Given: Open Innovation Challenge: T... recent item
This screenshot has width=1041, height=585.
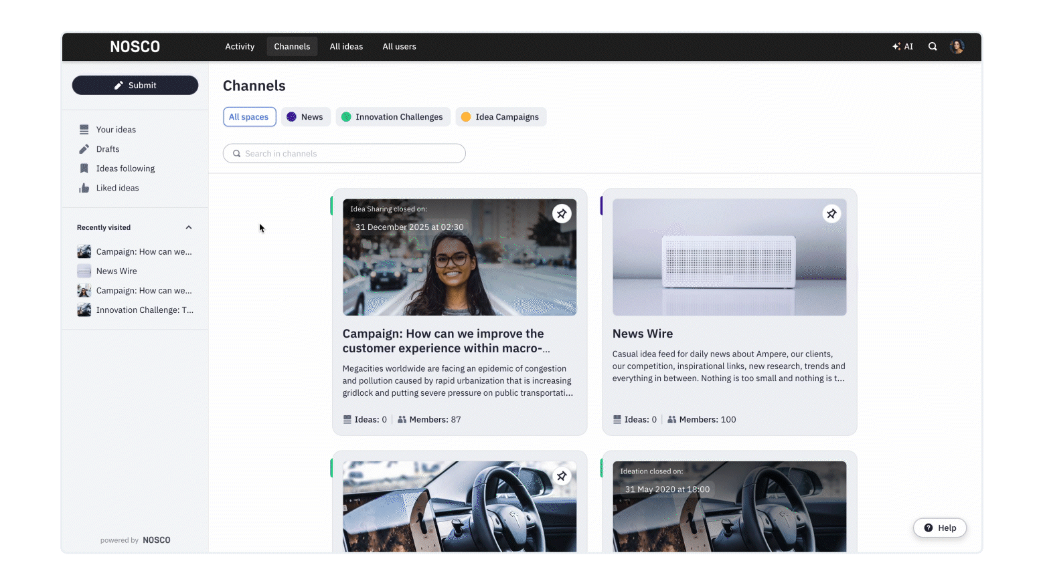Looking at the screenshot, I should (135, 310).
